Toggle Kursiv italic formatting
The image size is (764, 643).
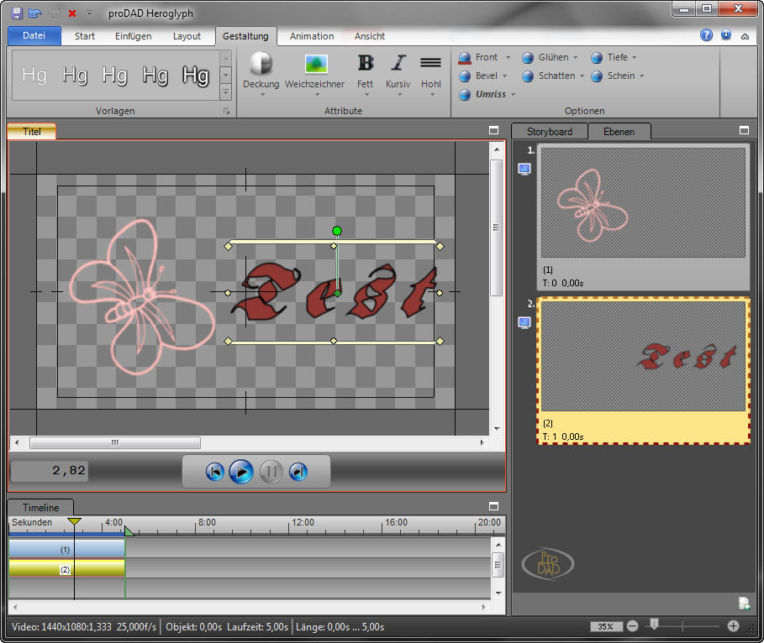click(398, 64)
